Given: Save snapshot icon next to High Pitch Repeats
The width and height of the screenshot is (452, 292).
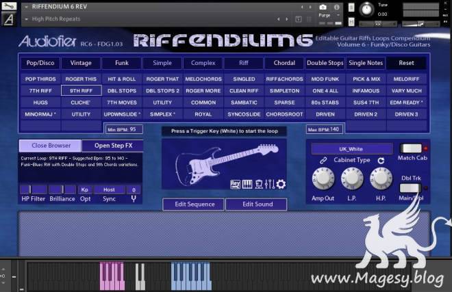Looking at the screenshot, I should coord(299,19).
